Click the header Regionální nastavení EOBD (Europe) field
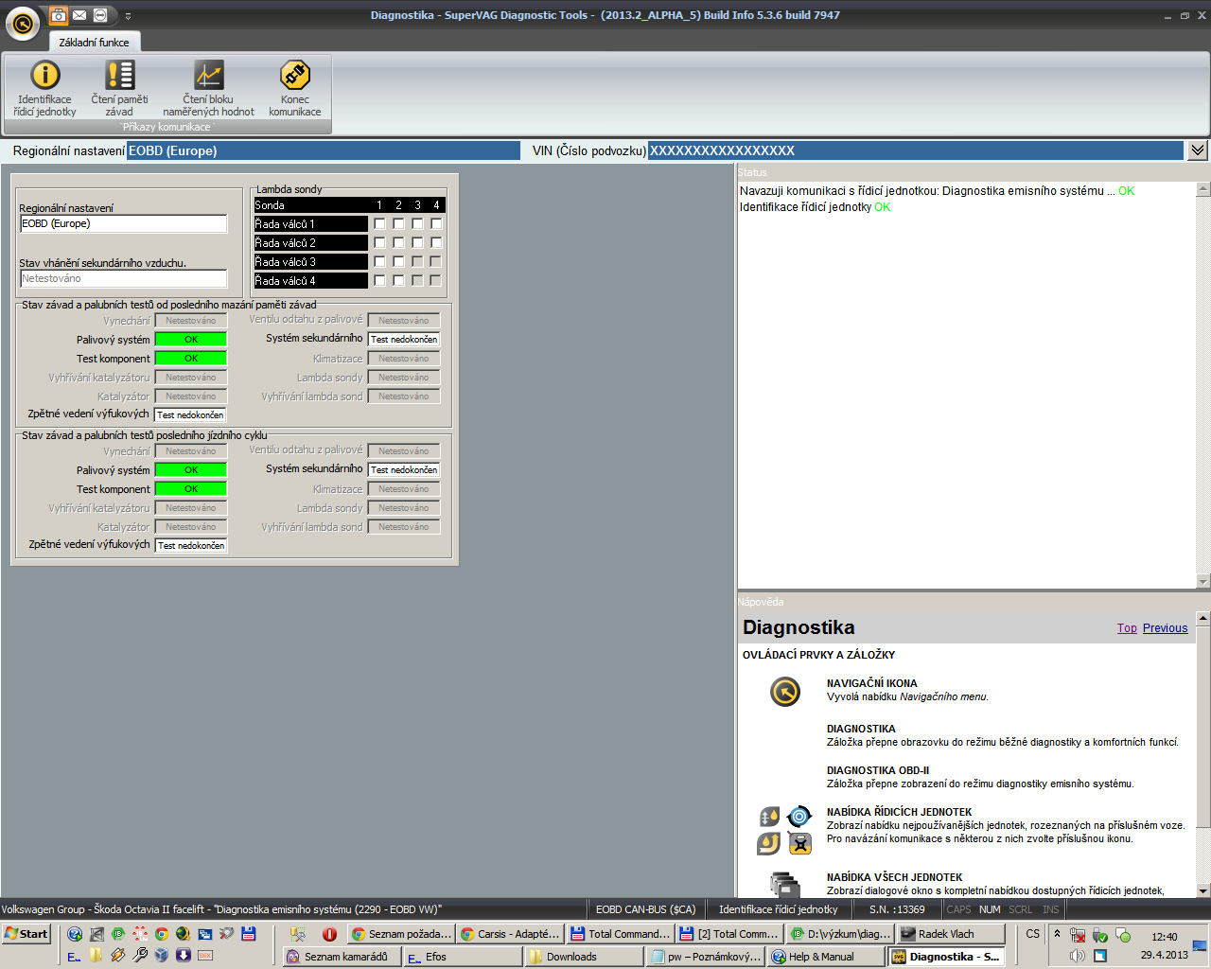 [x=324, y=150]
